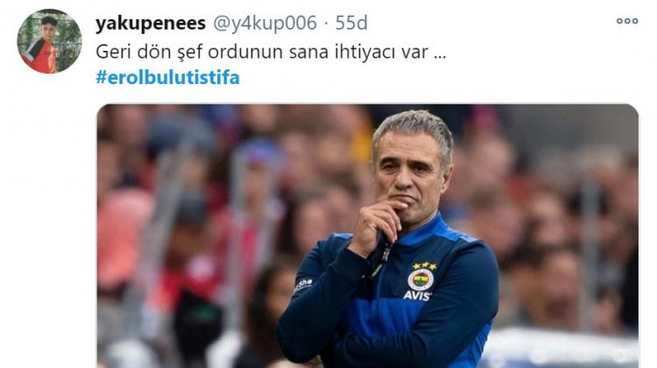Click the blurred white board at photo's bottom right
The width and height of the screenshot is (657, 368).
(560, 348)
